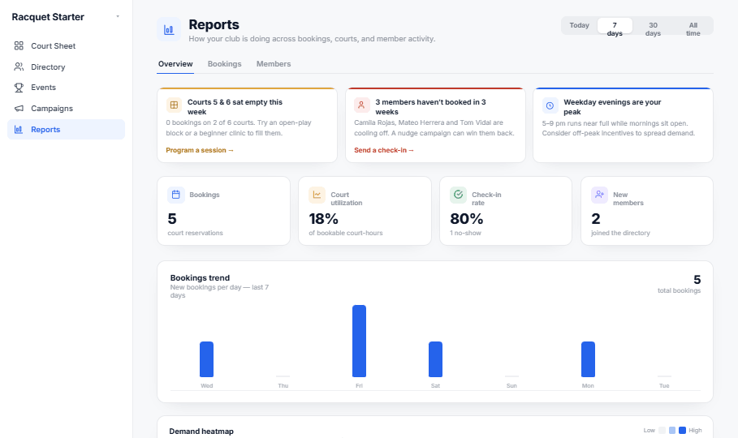Click the 80% check-in rate value
The height and width of the screenshot is (438, 738).
click(467, 219)
